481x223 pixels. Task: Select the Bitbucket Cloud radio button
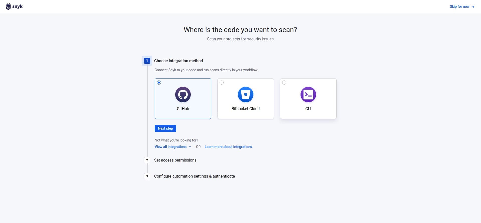point(222,83)
